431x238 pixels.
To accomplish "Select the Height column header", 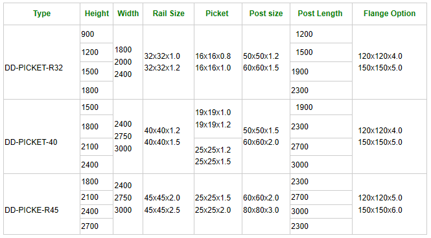I will point(97,14).
